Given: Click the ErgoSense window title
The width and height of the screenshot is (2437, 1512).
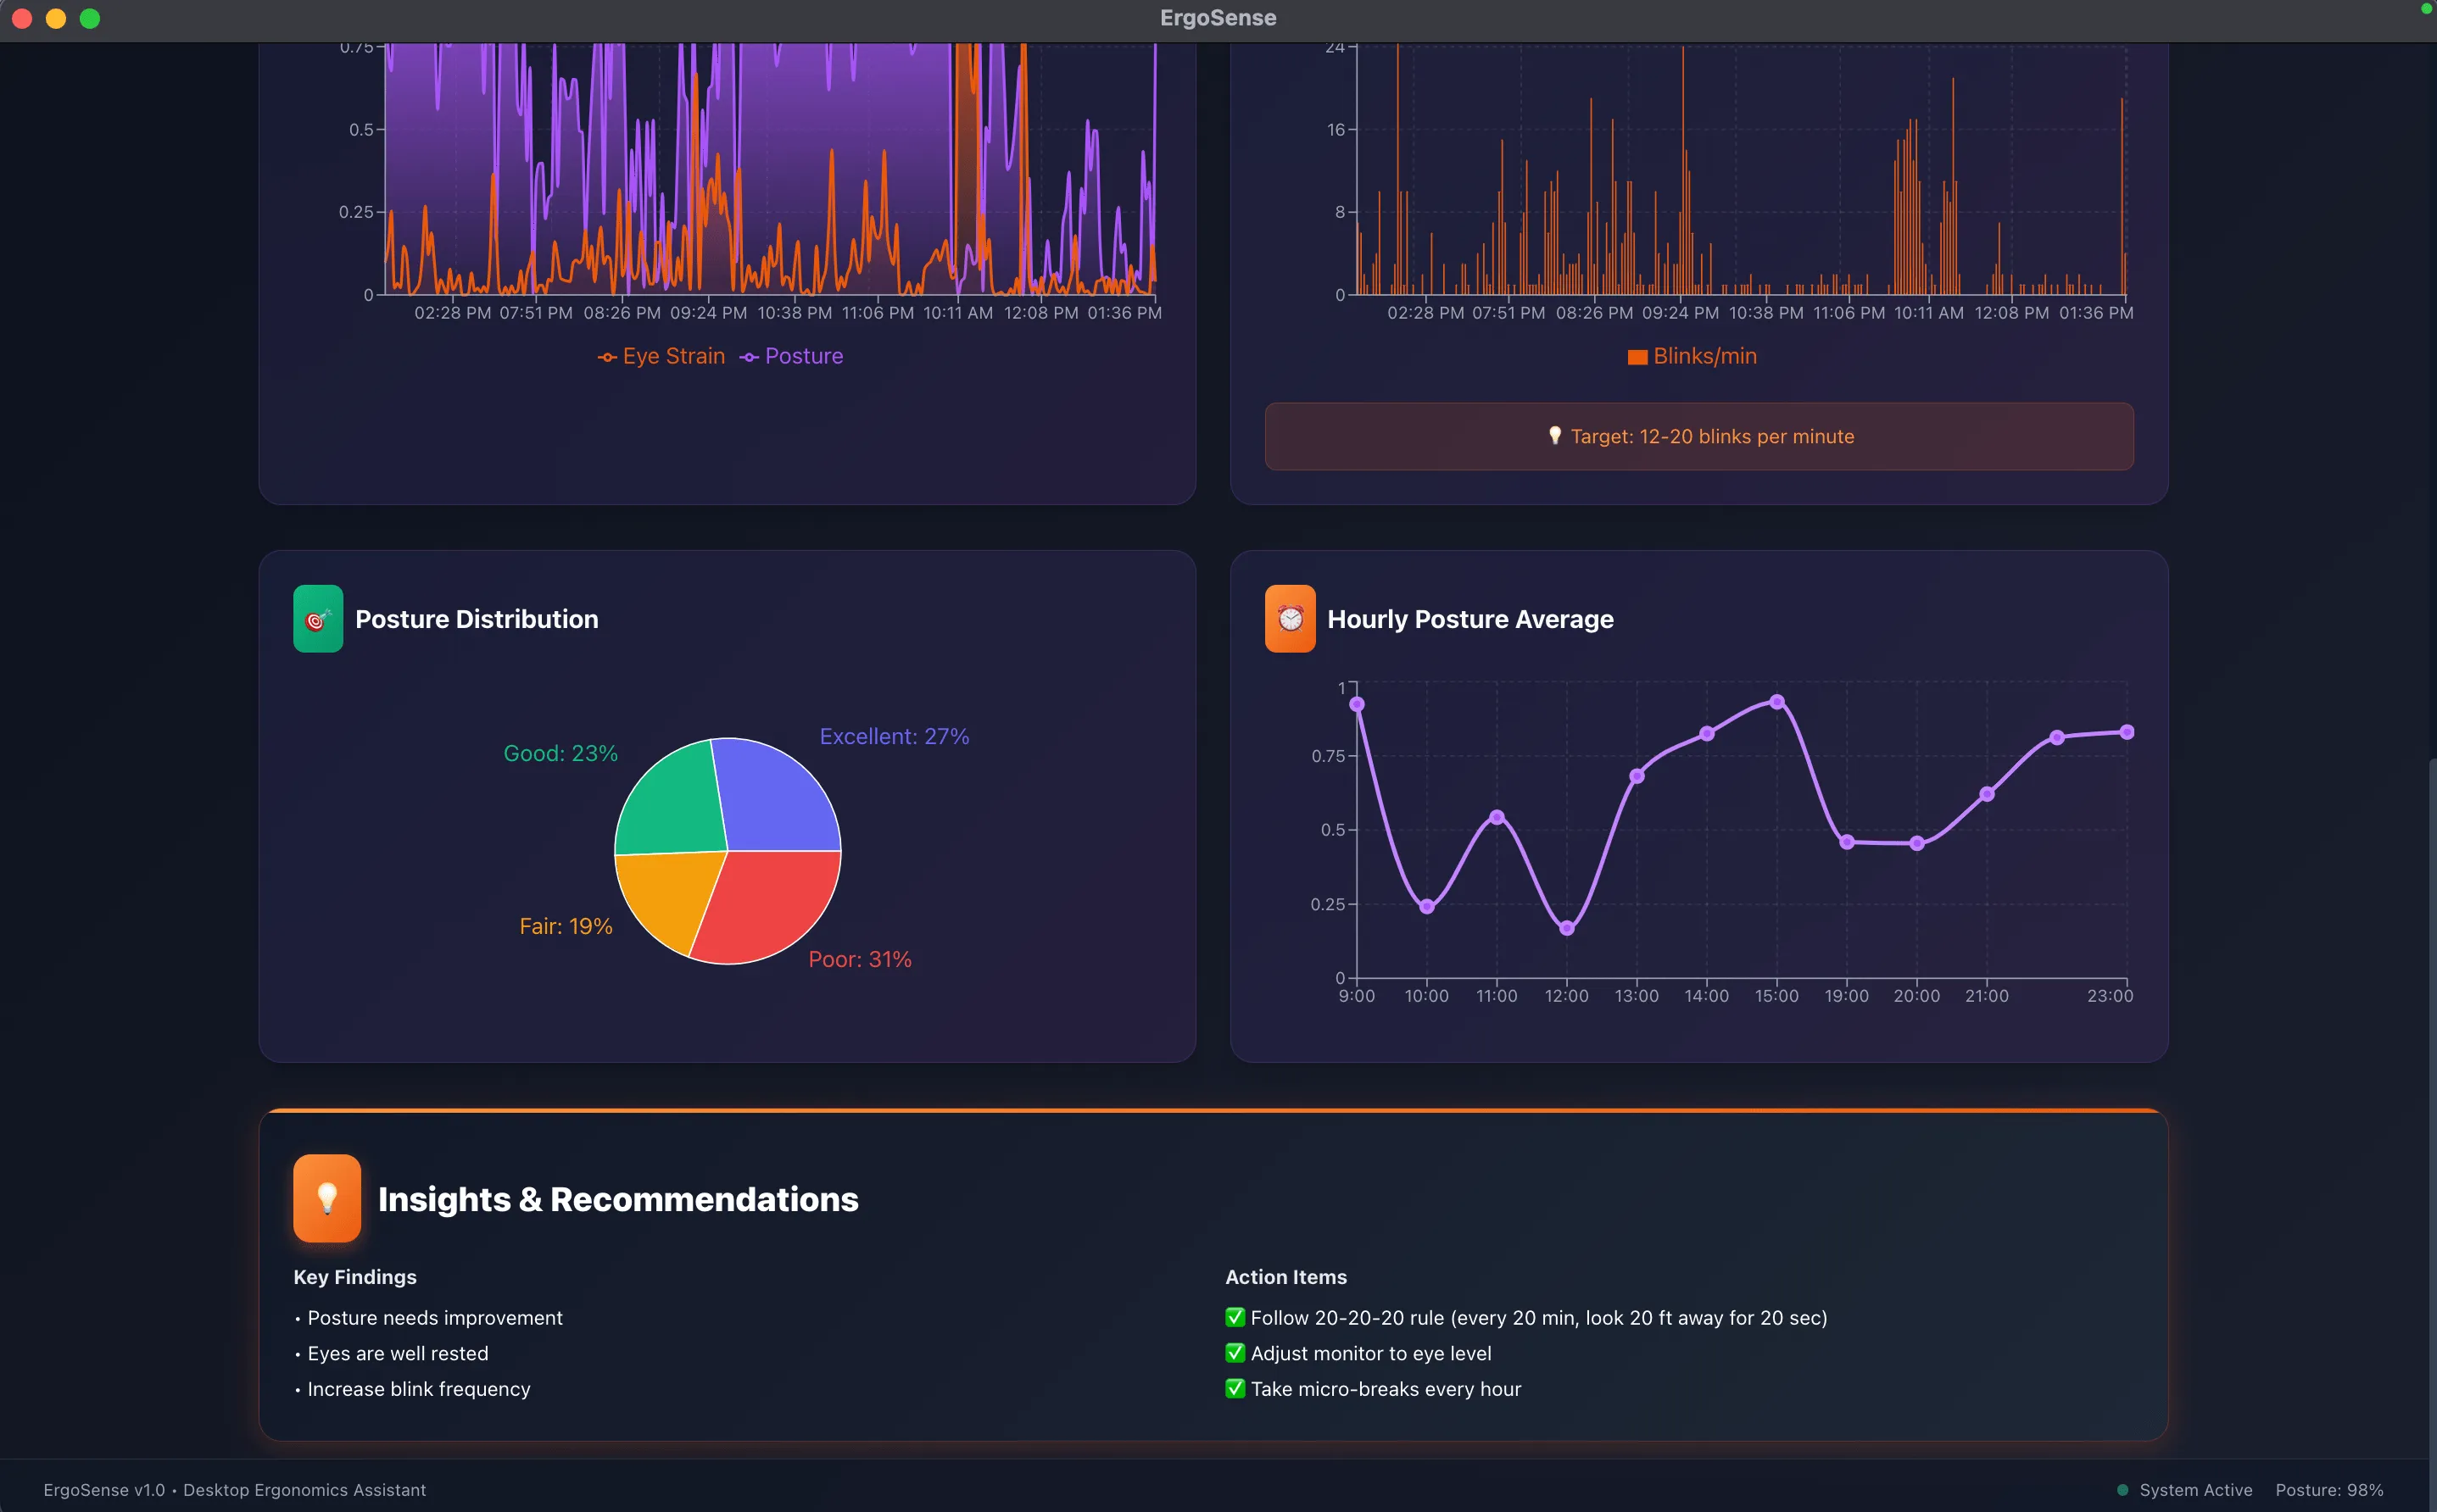Looking at the screenshot, I should [x=1218, y=18].
